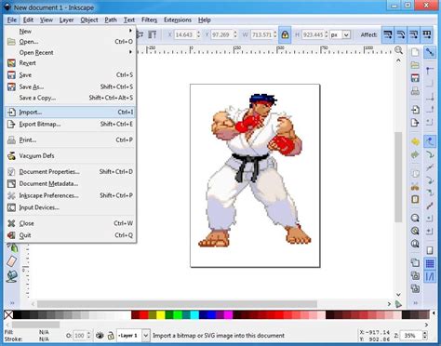Pick the yellow swatch in the palette

tap(161, 315)
